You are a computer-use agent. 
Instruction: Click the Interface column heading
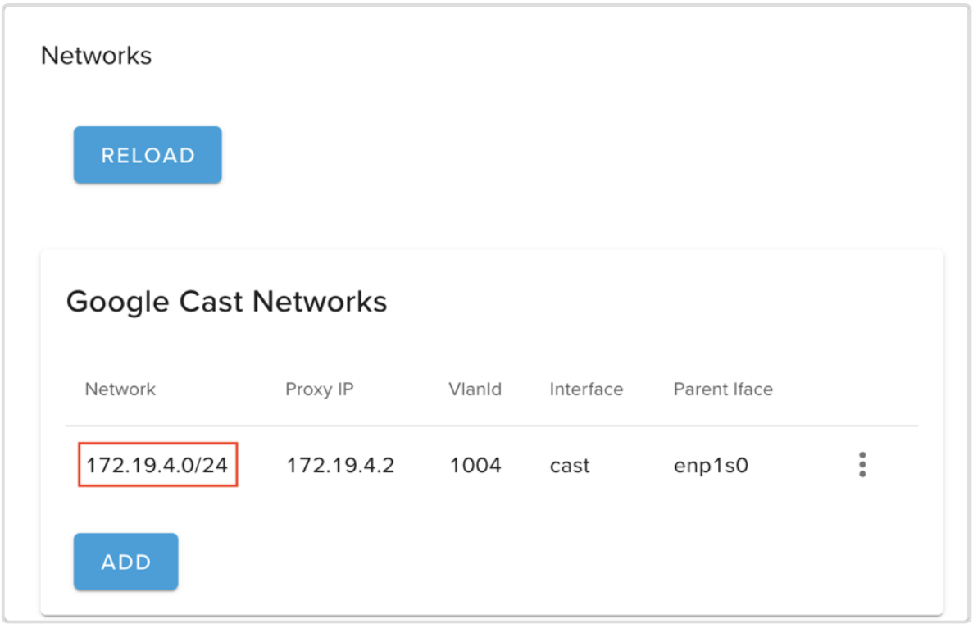click(585, 389)
